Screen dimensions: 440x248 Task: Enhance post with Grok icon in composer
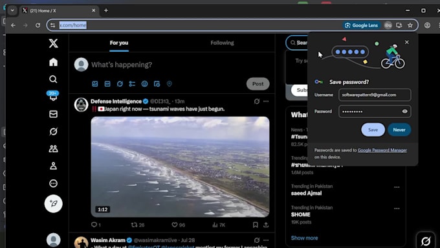(120, 84)
